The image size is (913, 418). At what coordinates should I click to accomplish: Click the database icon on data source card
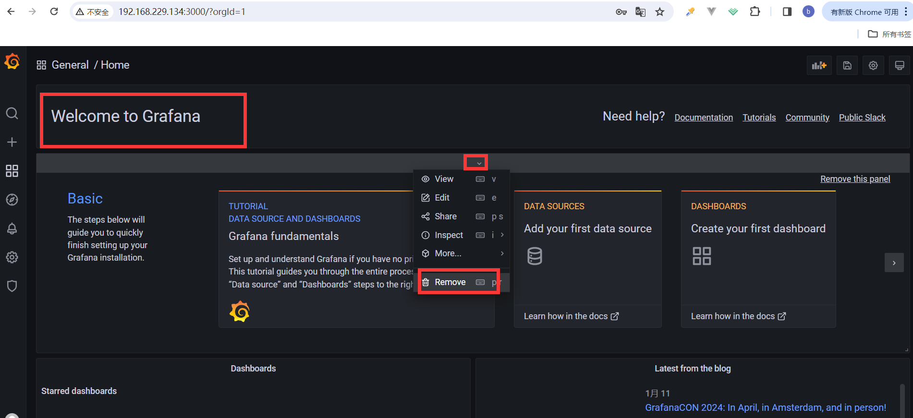(535, 256)
